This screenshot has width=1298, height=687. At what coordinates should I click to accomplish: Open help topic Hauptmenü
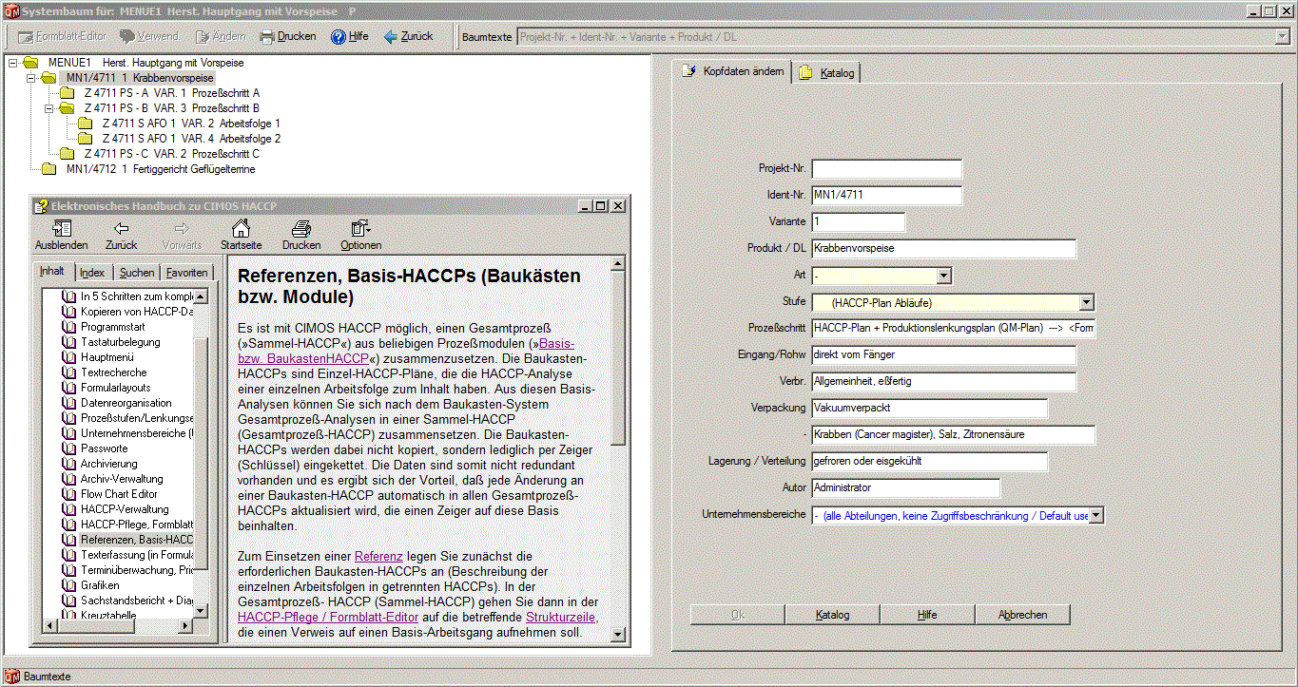point(107,357)
